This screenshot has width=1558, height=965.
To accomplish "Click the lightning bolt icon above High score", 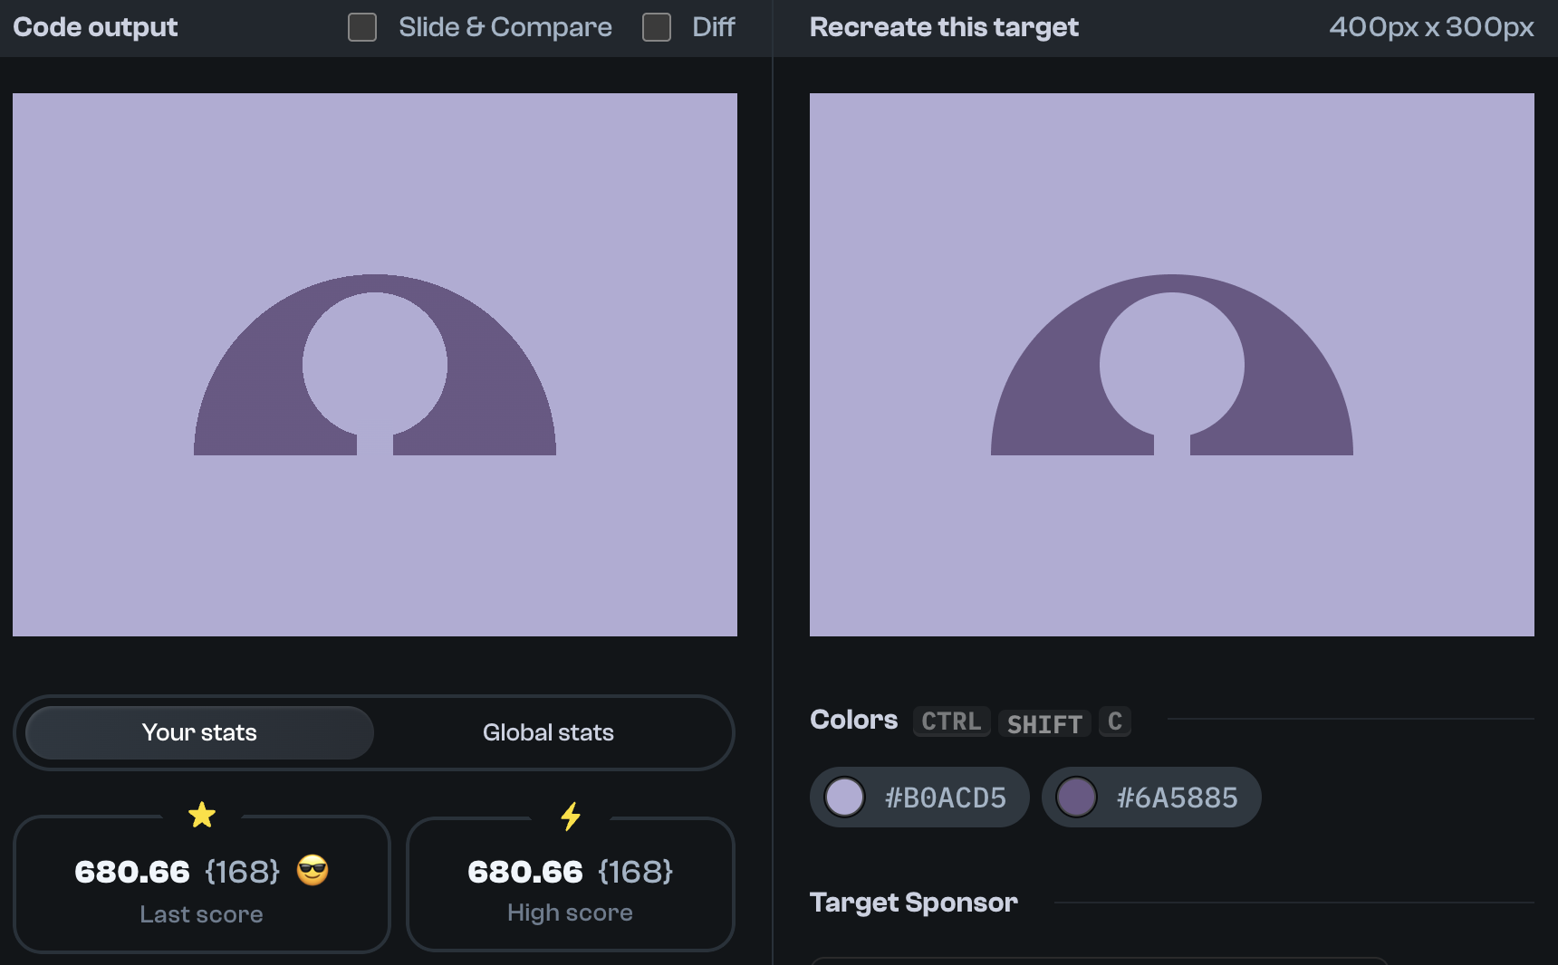I will pyautogui.click(x=570, y=816).
